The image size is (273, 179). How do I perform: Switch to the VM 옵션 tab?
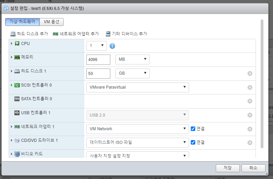pyautogui.click(x=51, y=22)
